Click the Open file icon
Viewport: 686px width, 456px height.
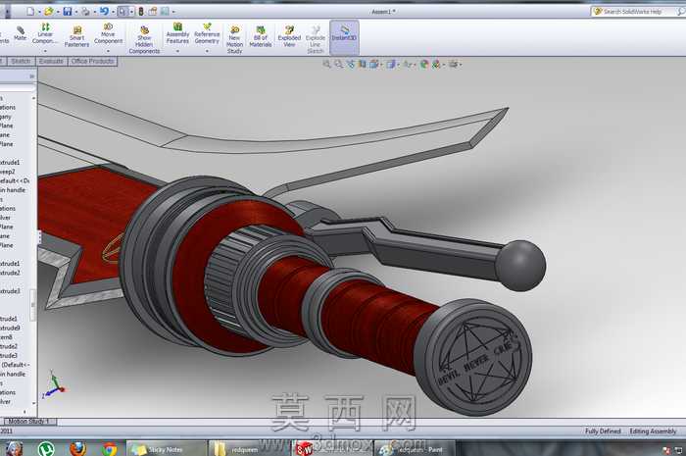[49, 12]
